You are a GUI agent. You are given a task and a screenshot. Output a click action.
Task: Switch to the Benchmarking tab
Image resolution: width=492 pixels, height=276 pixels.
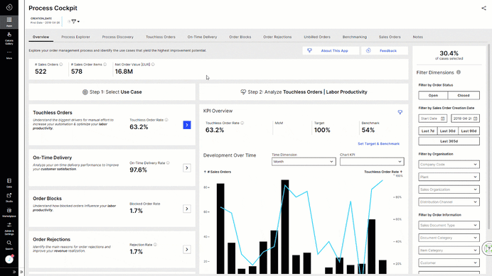(x=355, y=37)
